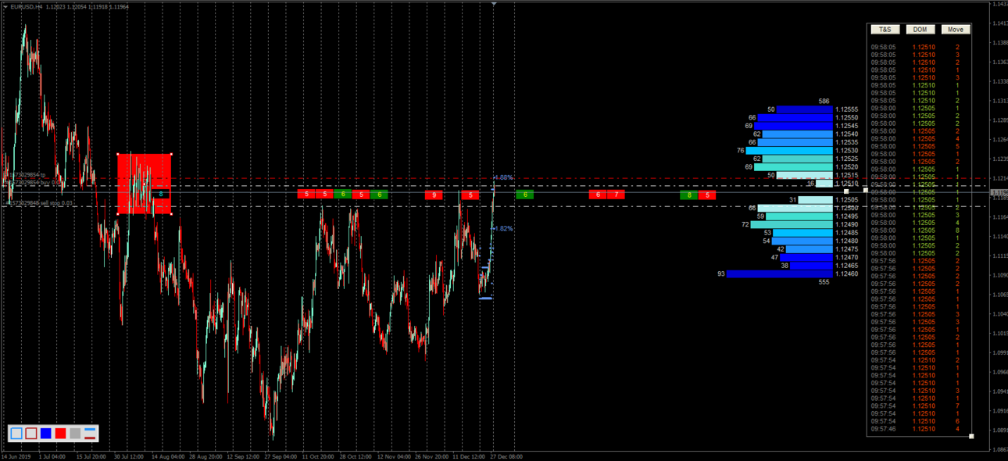
Task: Open the DOM panel
Action: point(920,29)
